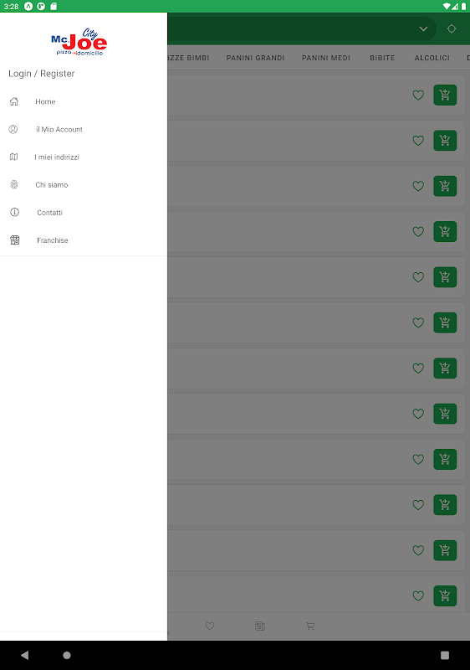Select the BIBITE tab
The image size is (470, 670).
(x=382, y=58)
